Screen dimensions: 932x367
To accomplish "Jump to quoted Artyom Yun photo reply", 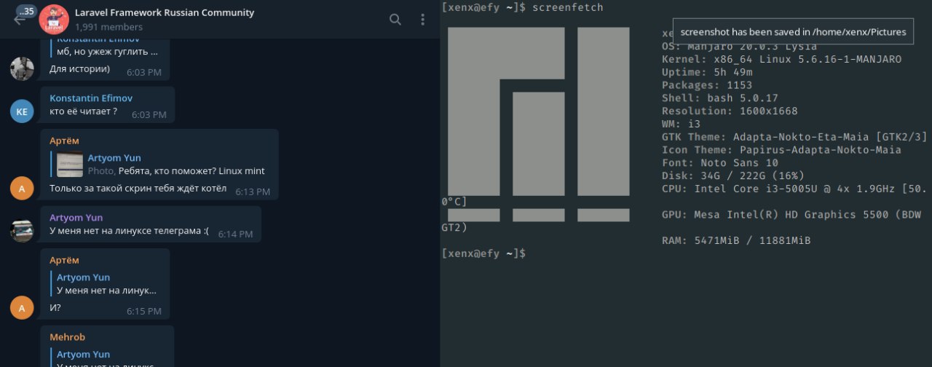I will click(x=161, y=165).
